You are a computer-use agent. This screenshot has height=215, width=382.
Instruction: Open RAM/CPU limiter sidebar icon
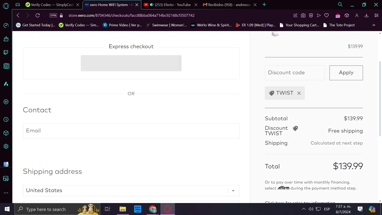6,66
